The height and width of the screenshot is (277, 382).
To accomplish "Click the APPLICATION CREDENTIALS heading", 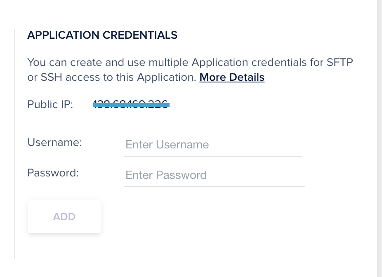I will 102,35.
